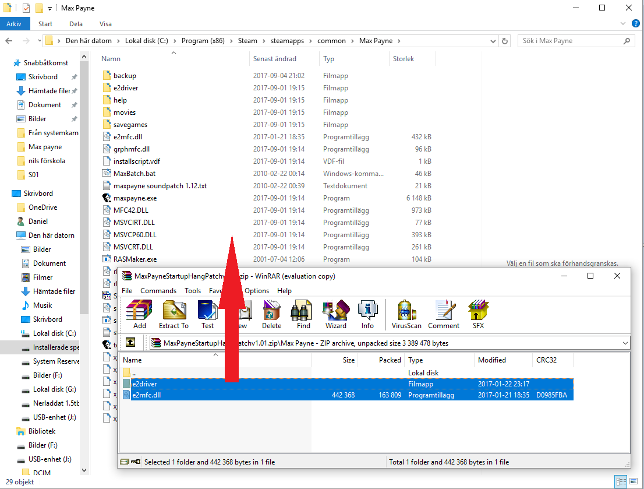Select the e2mfc.dll row in WinRAR

[347, 395]
